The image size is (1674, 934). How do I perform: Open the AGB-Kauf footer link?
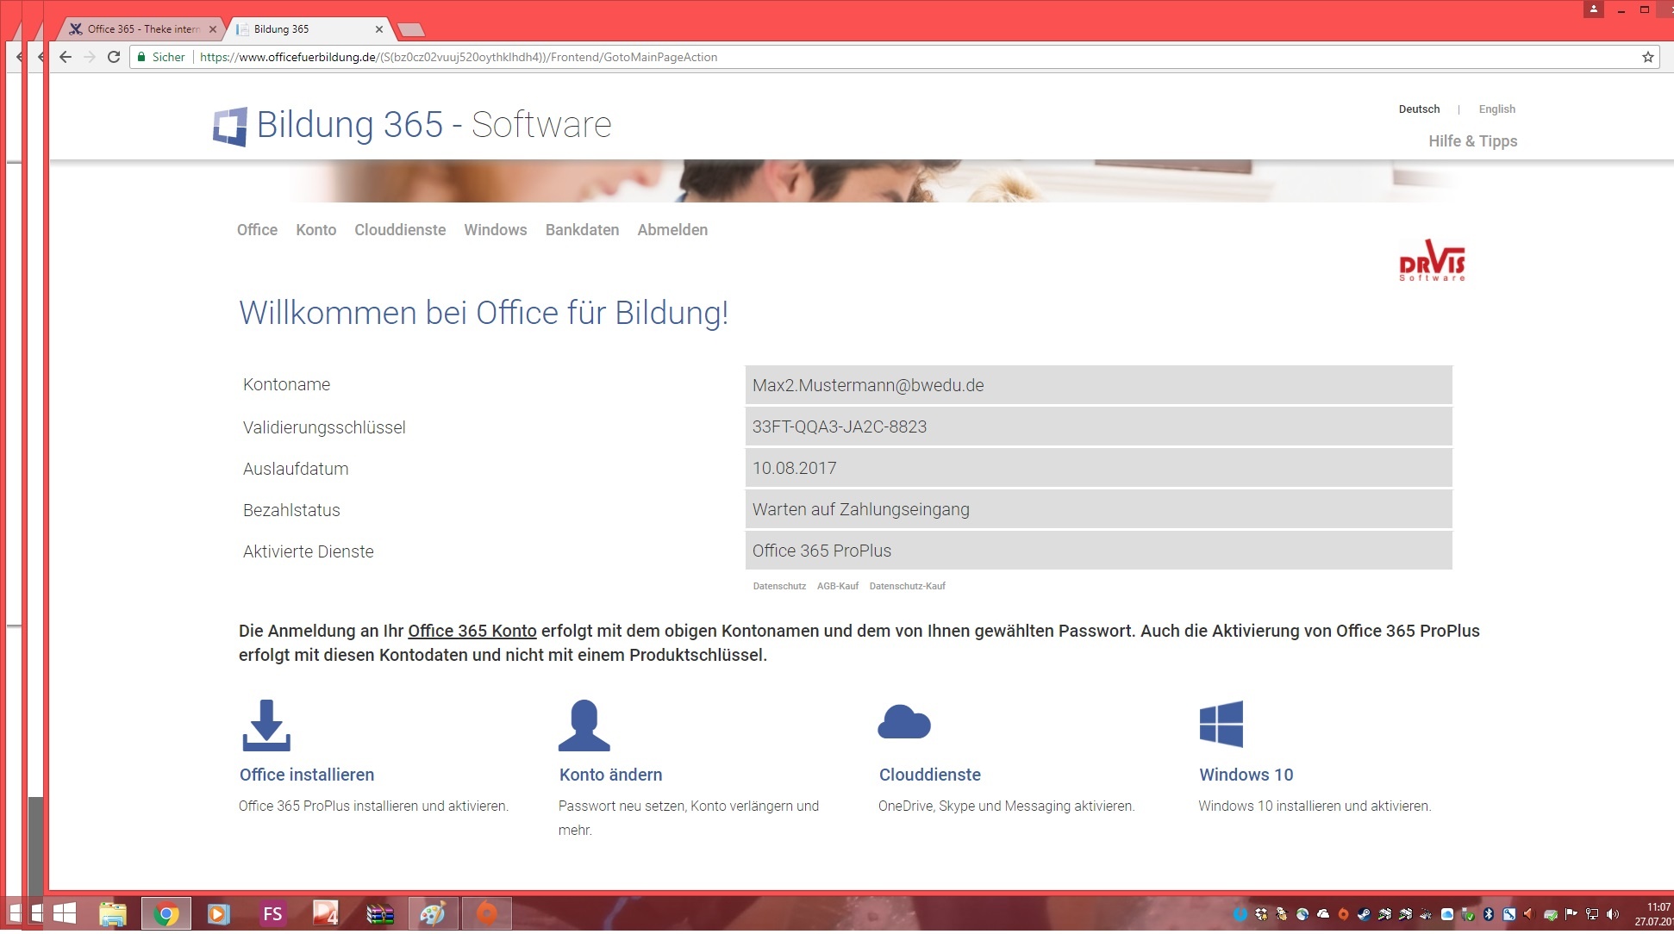pos(837,586)
